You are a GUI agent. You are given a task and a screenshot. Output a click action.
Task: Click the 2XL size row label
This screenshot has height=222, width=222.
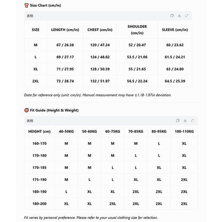coord(36,81)
